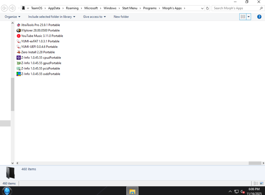Open recent locations dropdown arrow
Image resolution: width=265 pixels, height=195 pixels.
19,8
